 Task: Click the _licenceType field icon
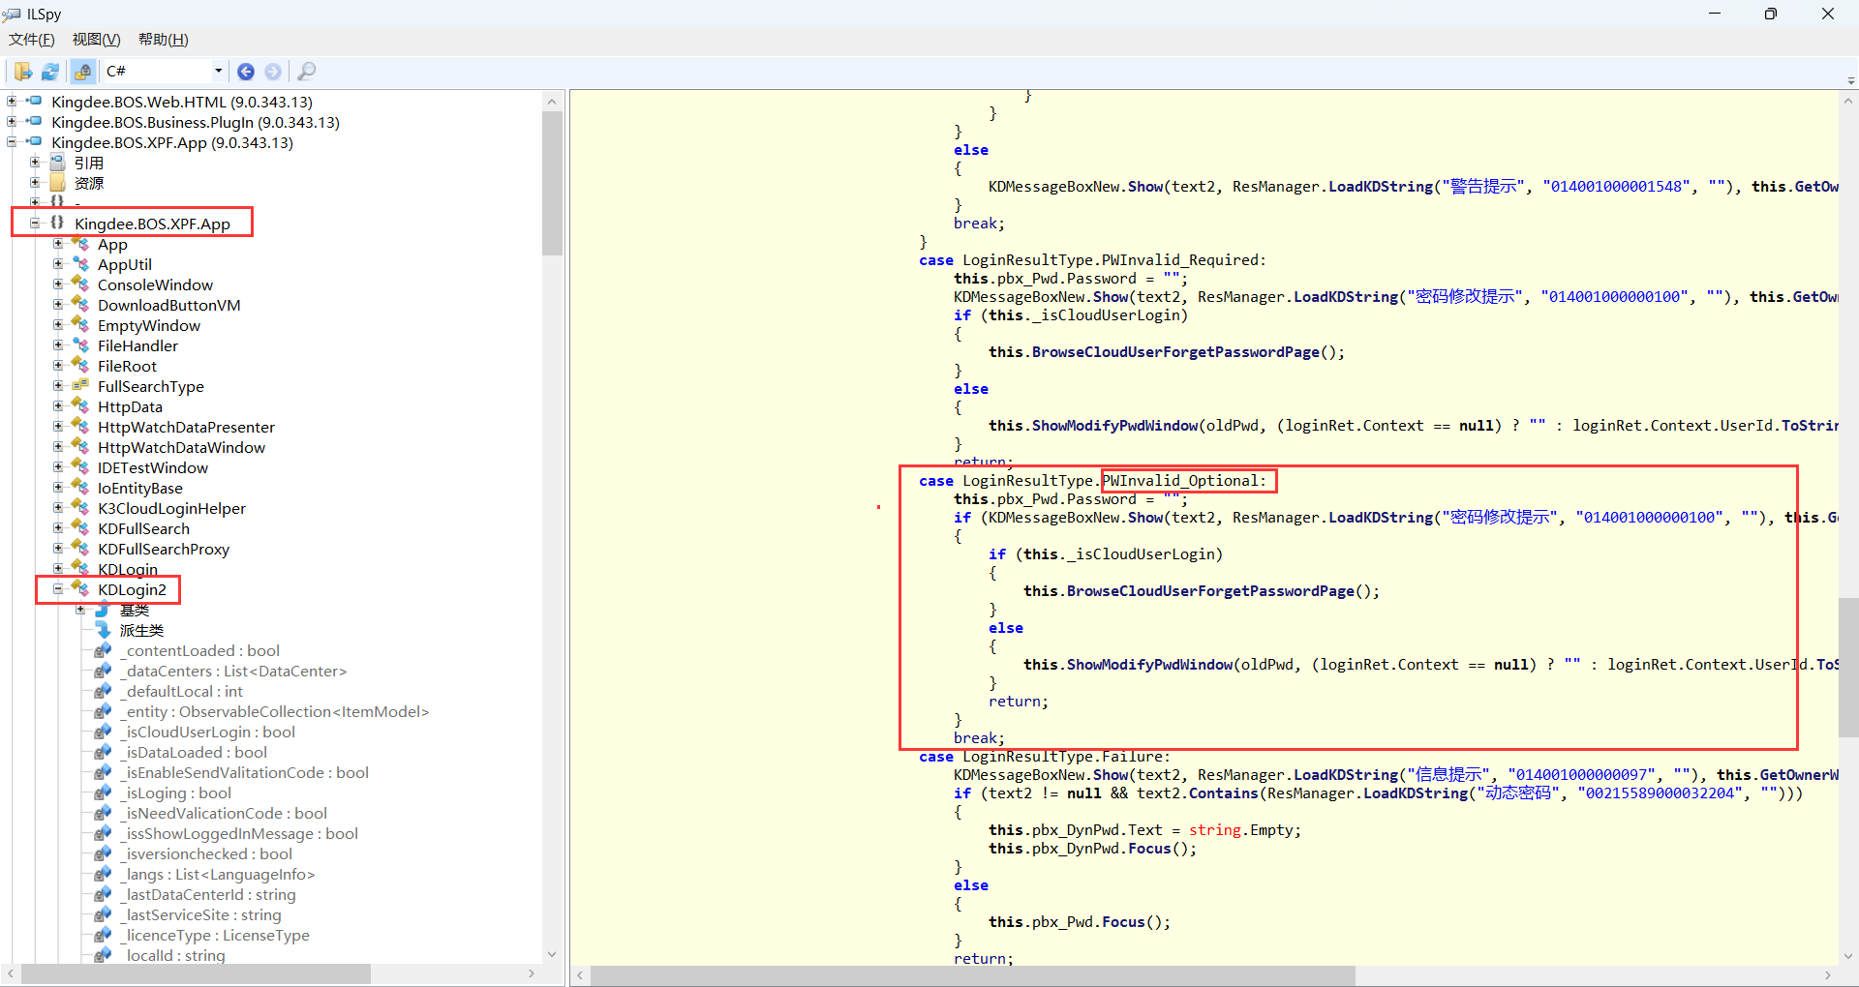pyautogui.click(x=104, y=934)
